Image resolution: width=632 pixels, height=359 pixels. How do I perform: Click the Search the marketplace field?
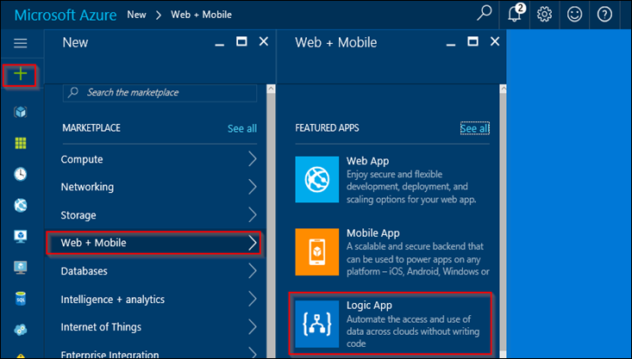(160, 93)
